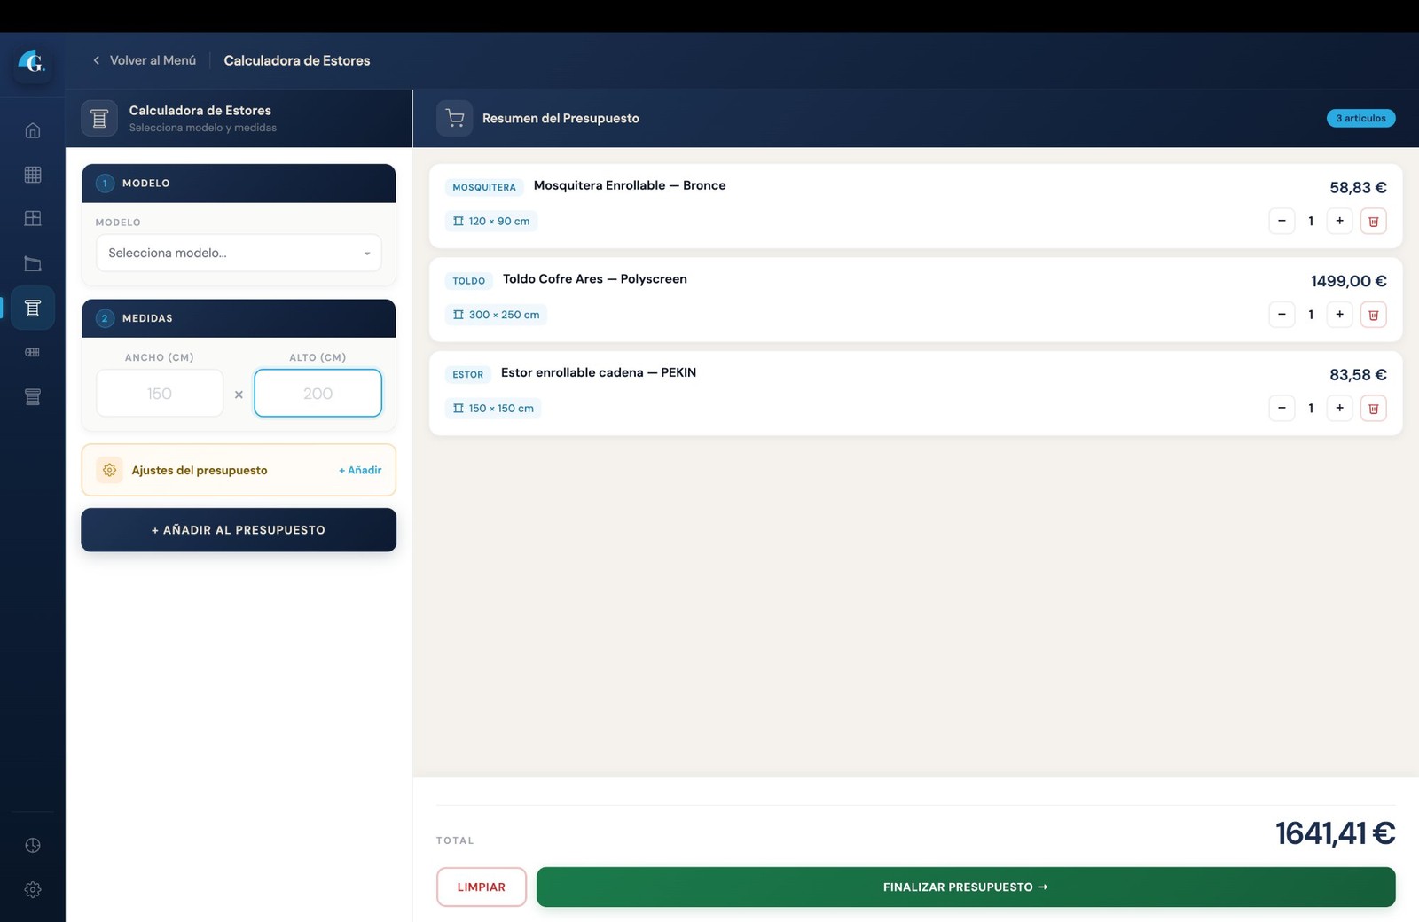The height and width of the screenshot is (922, 1419).
Task: Go to the home icon in sidebar
Action: click(x=33, y=130)
